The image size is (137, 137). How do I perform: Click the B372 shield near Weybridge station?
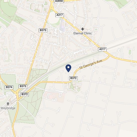pyautogui.click(x=25, y=94)
